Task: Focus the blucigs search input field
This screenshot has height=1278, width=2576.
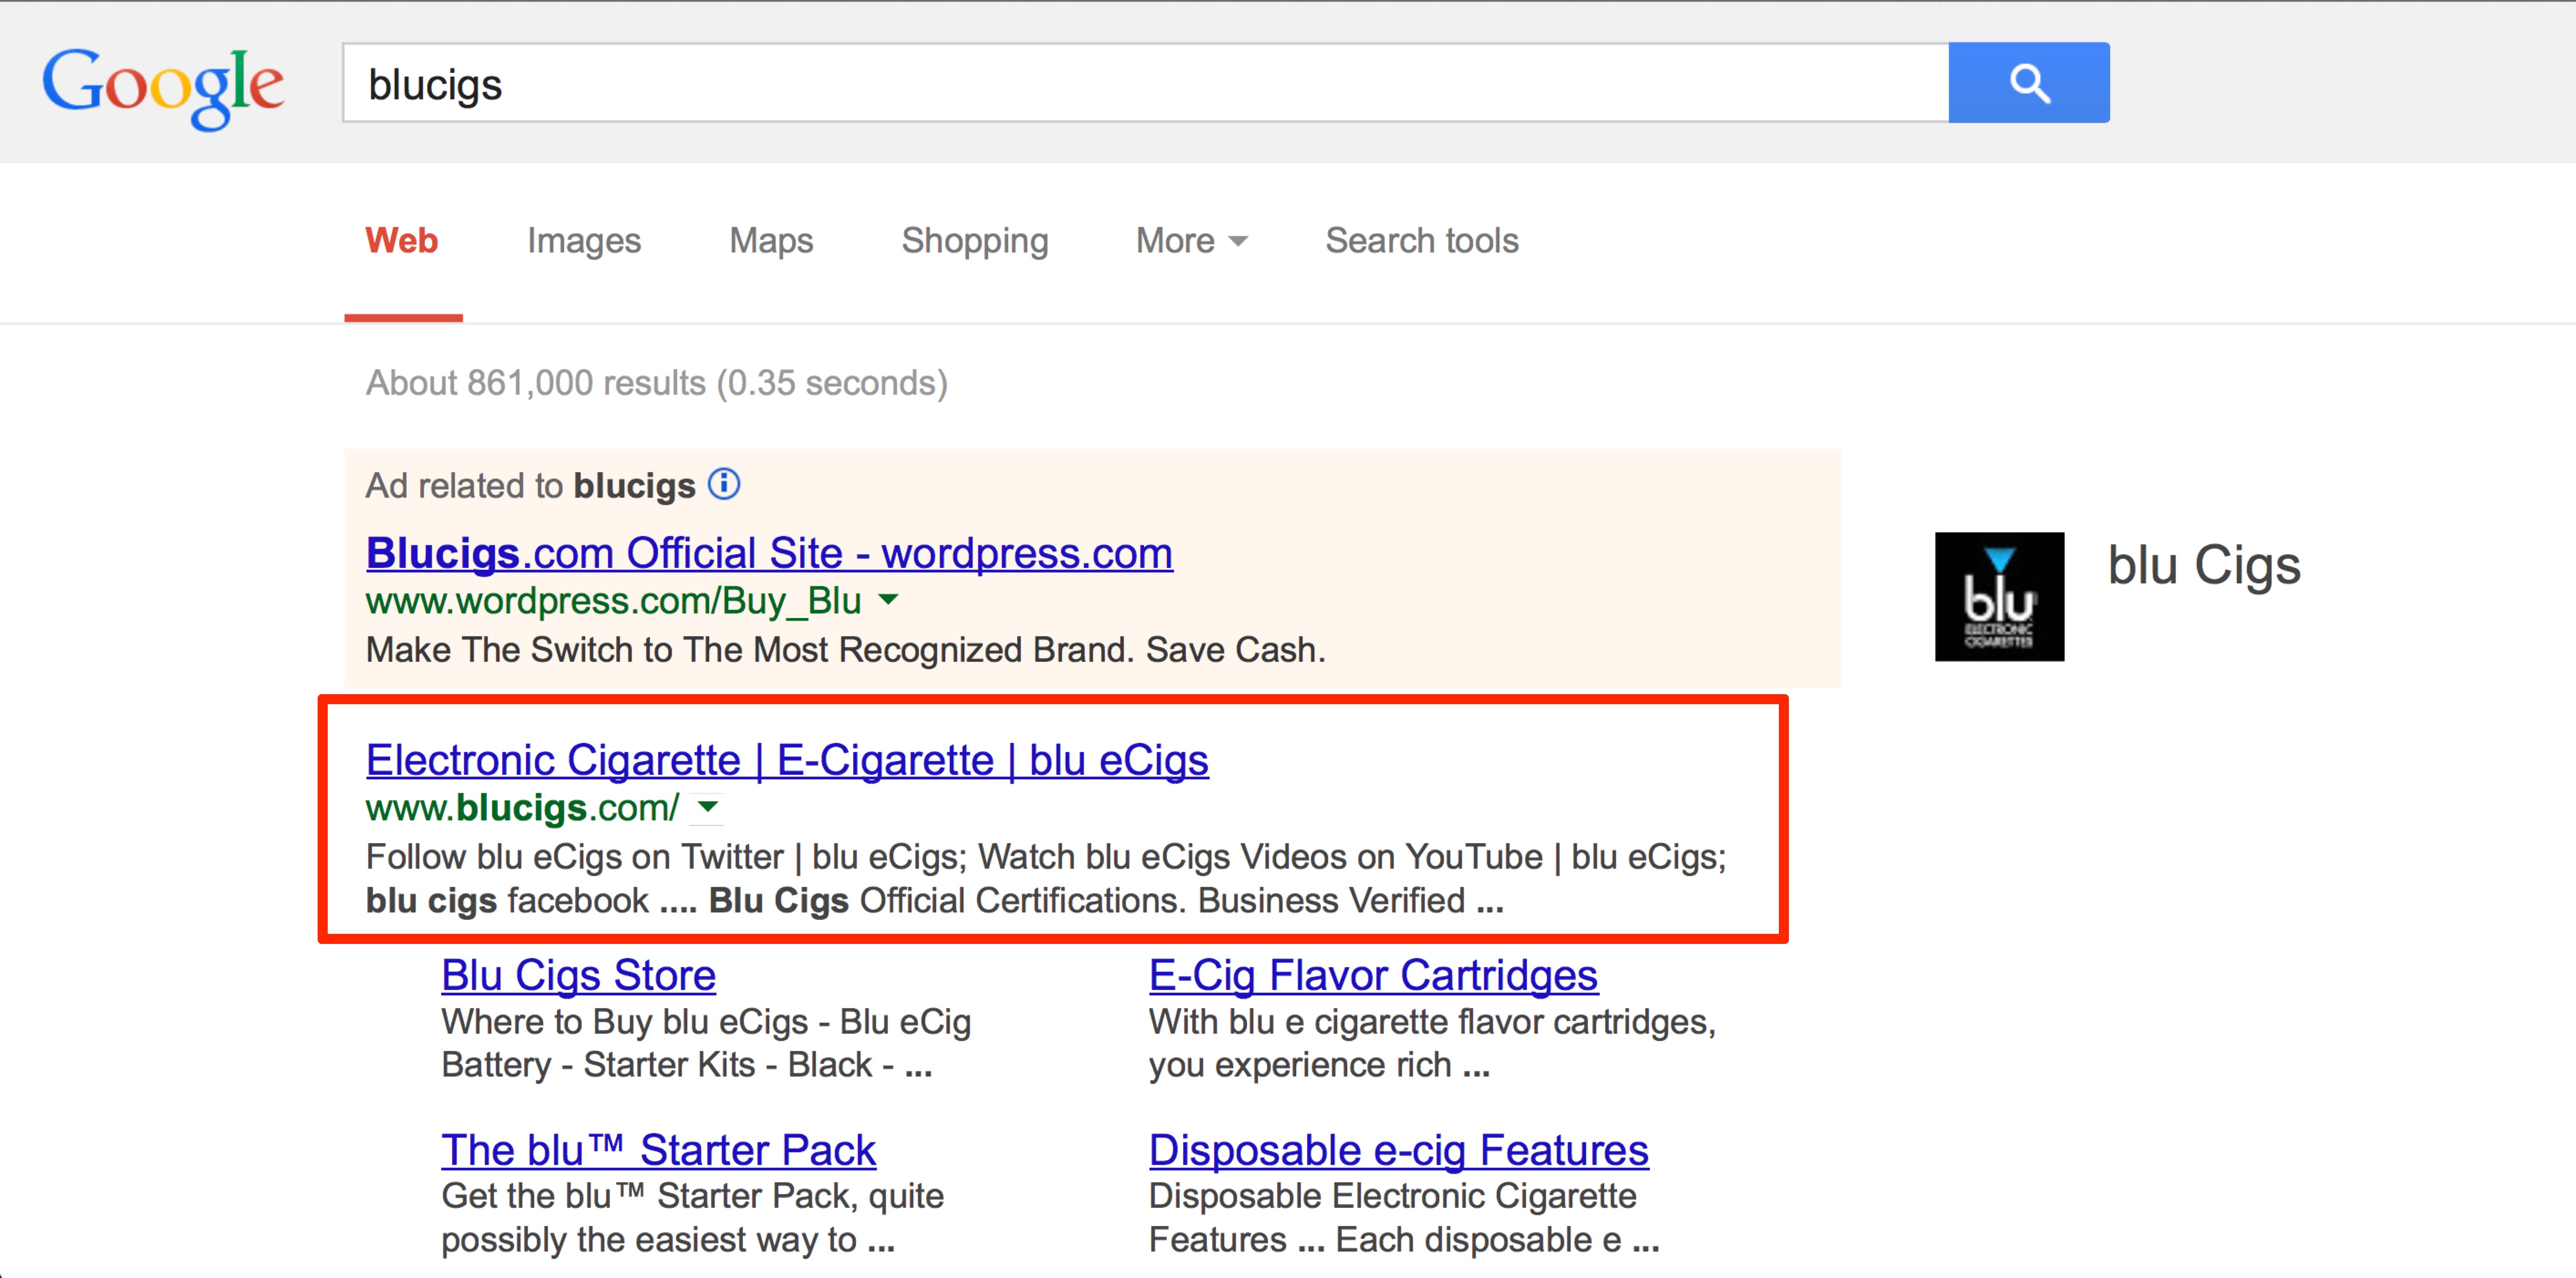Action: 1146,83
